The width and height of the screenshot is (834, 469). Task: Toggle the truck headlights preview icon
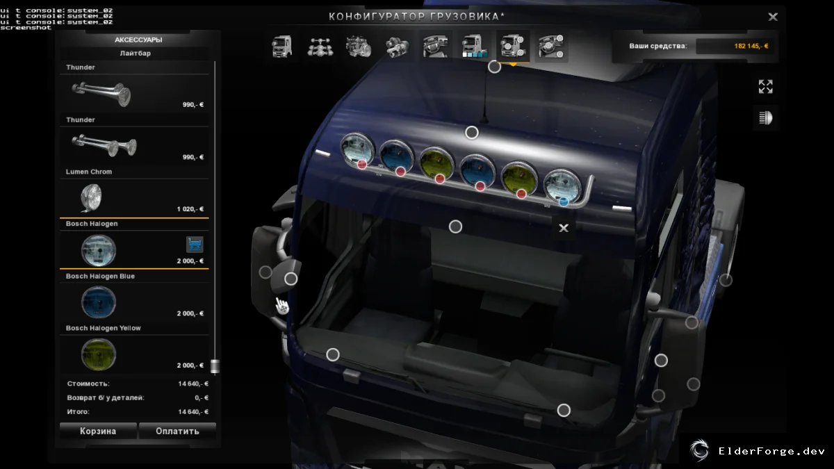tap(765, 117)
